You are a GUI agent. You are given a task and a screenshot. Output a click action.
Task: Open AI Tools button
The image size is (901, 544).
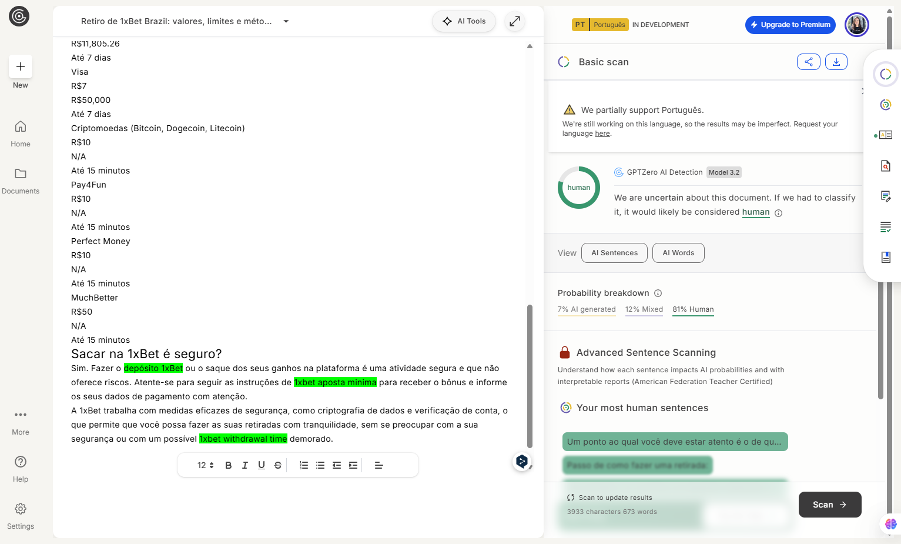[464, 21]
